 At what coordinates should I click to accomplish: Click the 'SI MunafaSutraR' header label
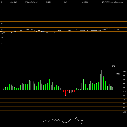(x=31, y=2)
